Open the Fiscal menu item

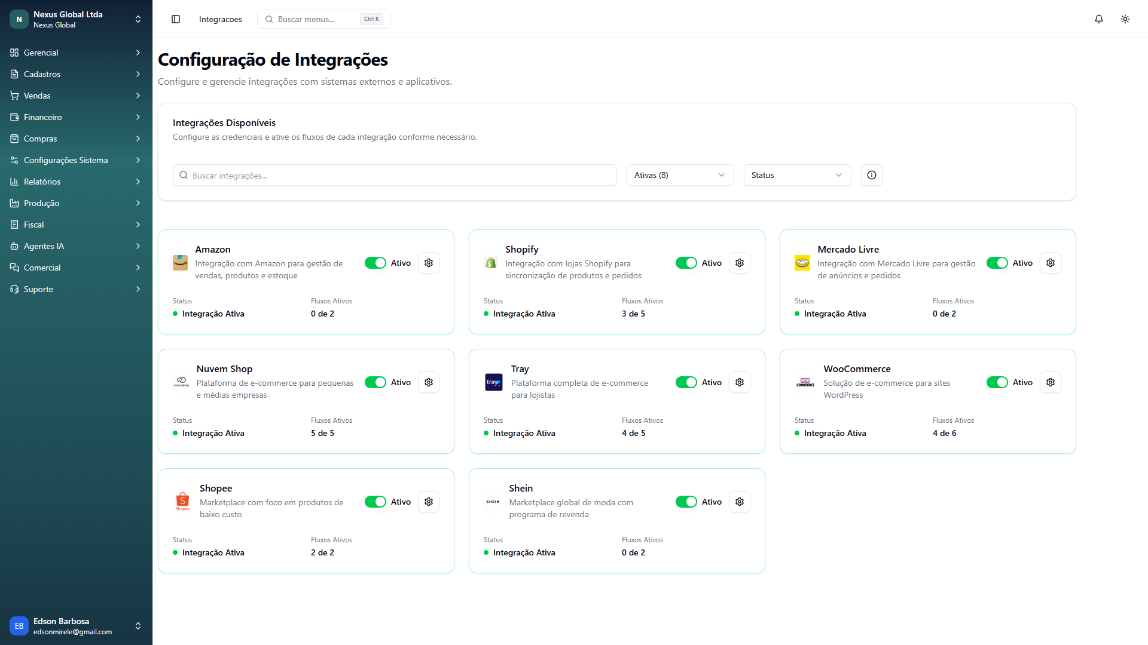click(76, 225)
